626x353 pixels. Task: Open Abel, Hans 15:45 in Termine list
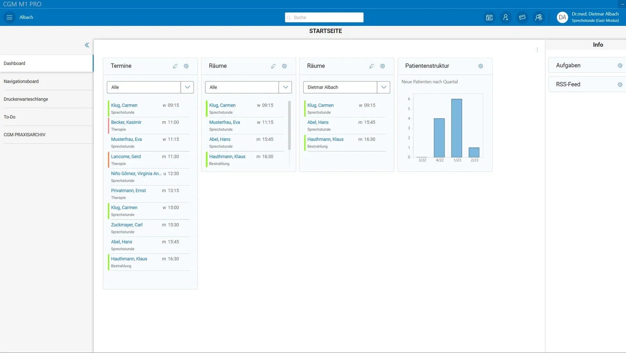(122, 242)
